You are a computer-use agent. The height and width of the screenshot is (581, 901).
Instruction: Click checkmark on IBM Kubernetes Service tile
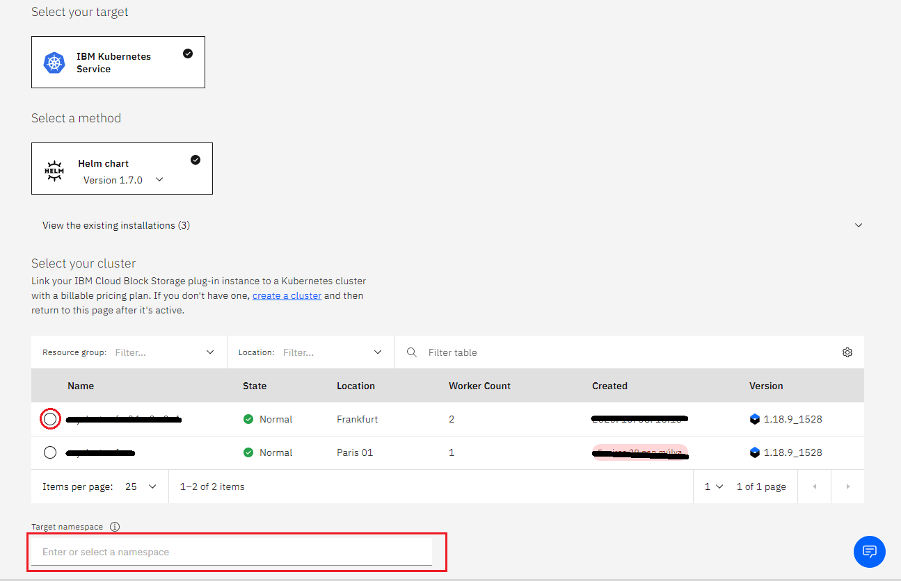coord(188,54)
